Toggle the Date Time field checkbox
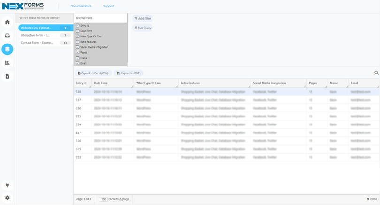The image size is (380, 205). click(77, 31)
